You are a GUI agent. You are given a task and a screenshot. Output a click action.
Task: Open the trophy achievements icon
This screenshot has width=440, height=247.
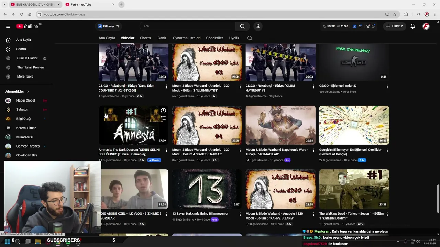(368, 26)
